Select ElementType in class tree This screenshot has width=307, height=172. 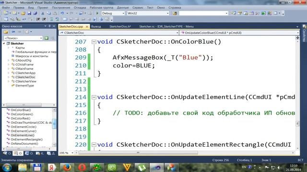[x=24, y=86]
